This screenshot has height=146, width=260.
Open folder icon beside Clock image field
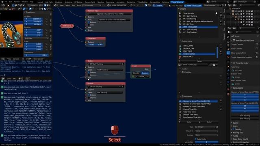pos(214,65)
